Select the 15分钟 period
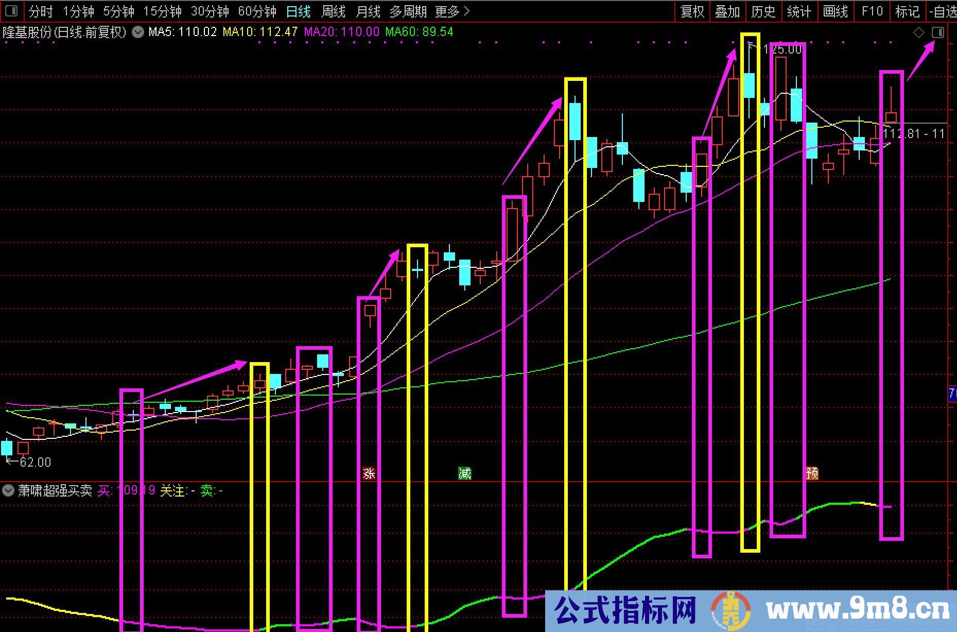 point(162,11)
